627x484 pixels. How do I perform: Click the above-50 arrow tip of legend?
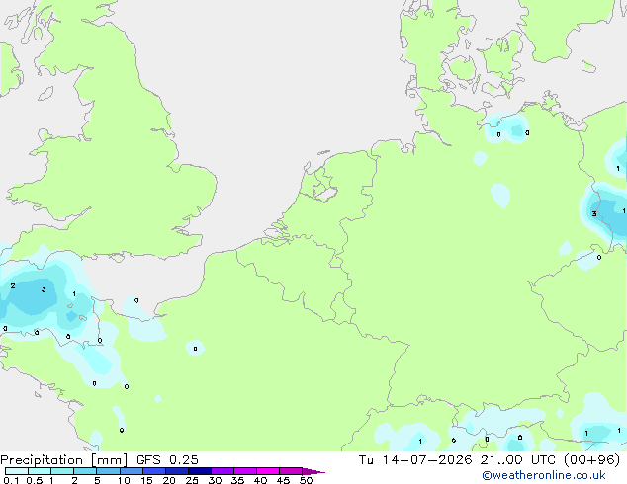pos(313,471)
